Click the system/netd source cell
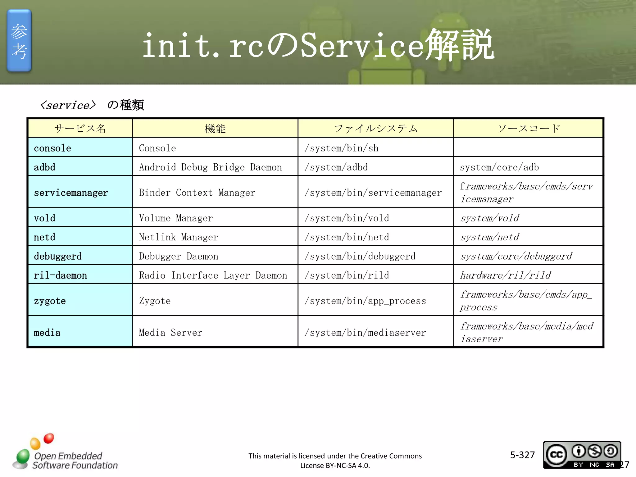Viewport: 636px width, 477px height. point(528,236)
